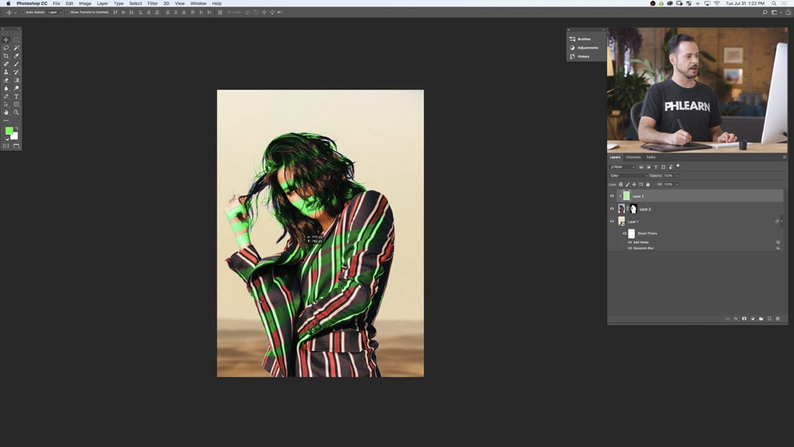Switch to the Paths tab
Image resolution: width=794 pixels, height=447 pixels.
tap(651, 157)
